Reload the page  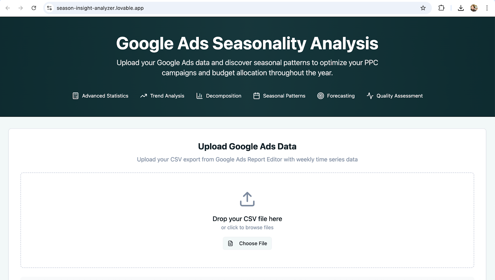click(34, 8)
